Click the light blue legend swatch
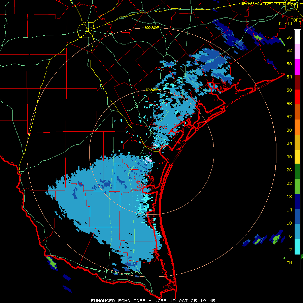 [297, 232]
